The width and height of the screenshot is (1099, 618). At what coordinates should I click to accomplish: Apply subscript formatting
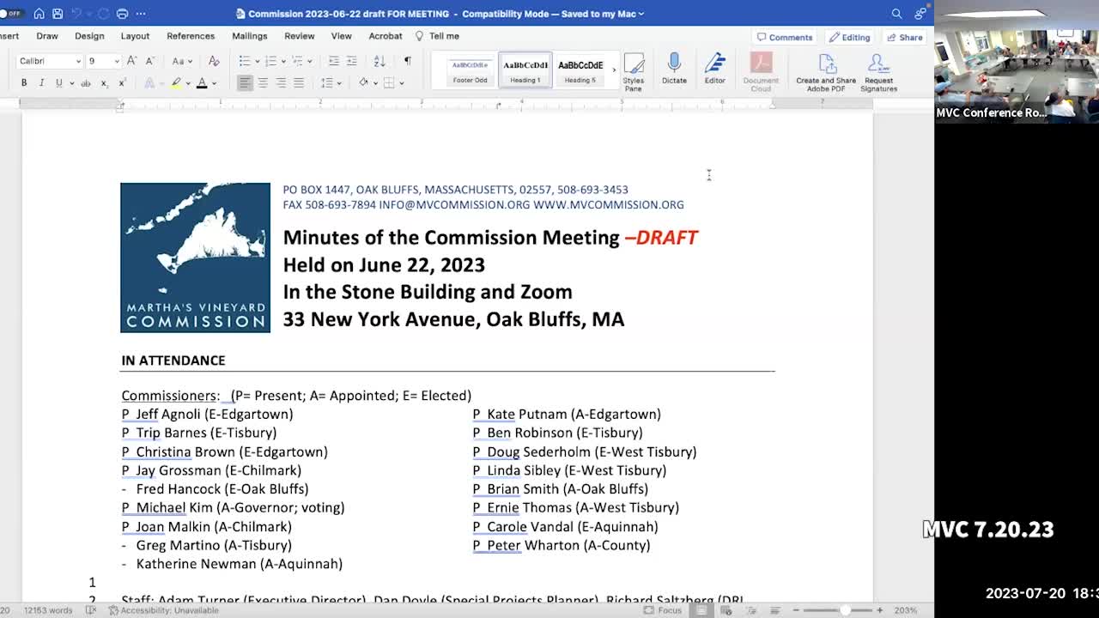tap(104, 83)
